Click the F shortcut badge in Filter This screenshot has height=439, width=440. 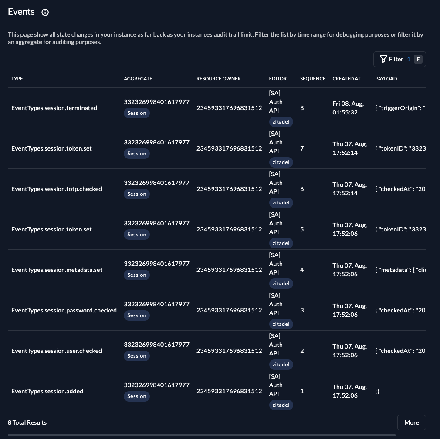pyautogui.click(x=418, y=59)
